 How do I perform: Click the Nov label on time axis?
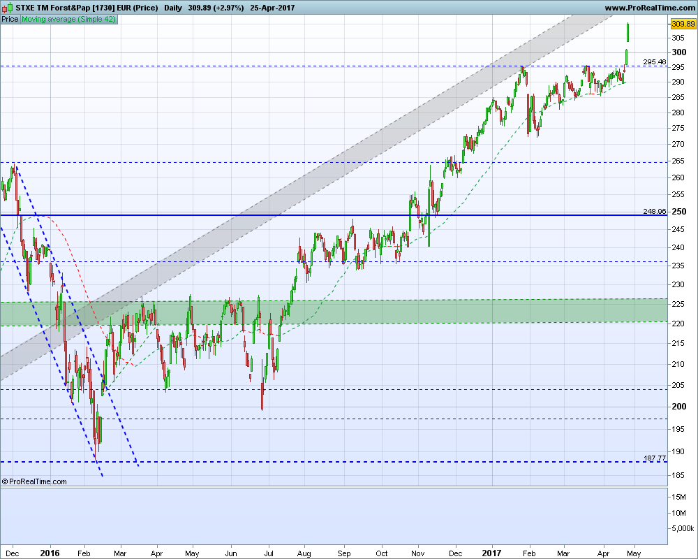coord(417,553)
